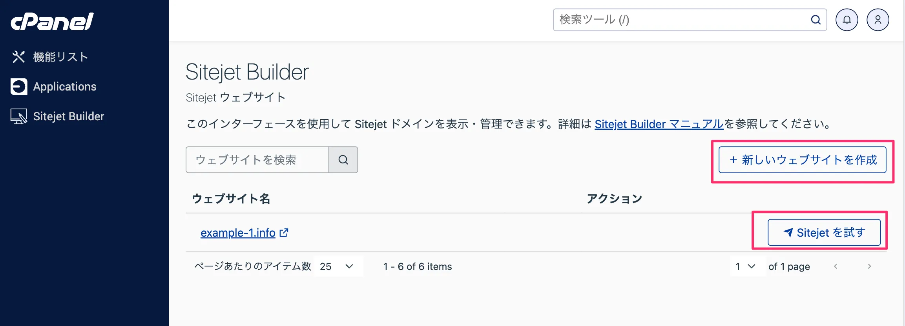Viewport: 905px width, 326px height.
Task: Click the Applications sidebar icon
Action: click(x=19, y=87)
